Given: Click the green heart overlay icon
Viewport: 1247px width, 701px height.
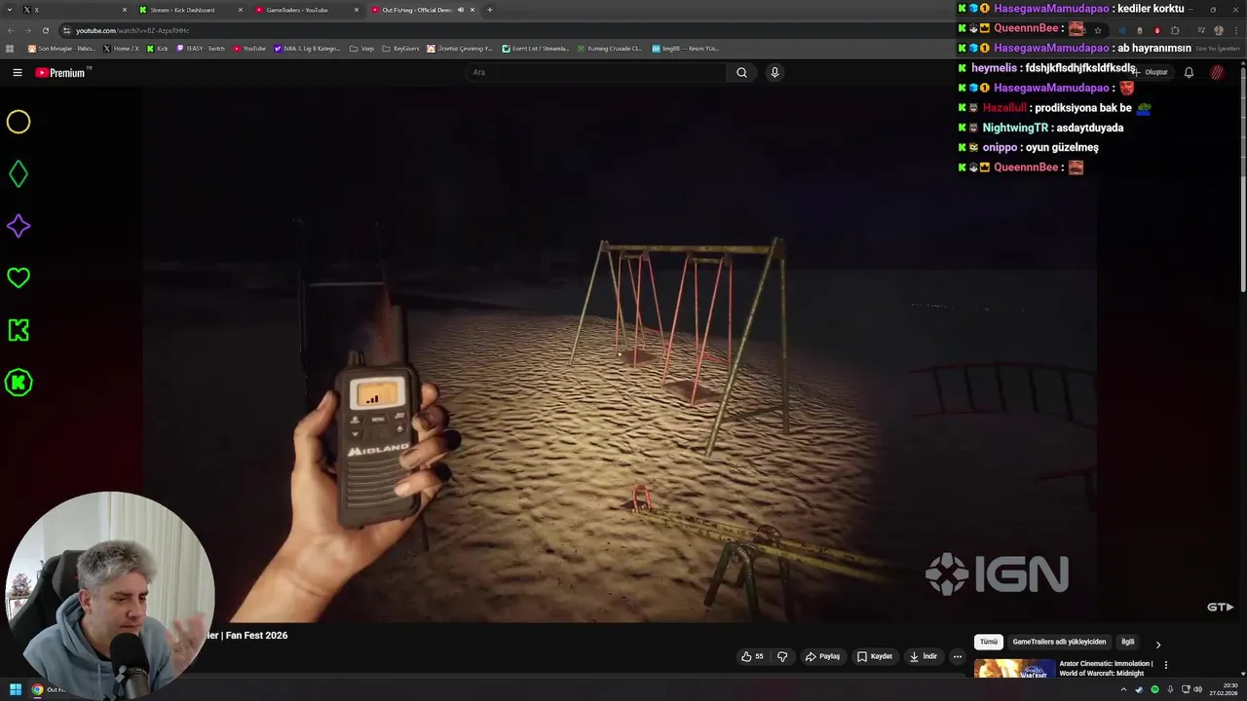Looking at the screenshot, I should [x=19, y=277].
